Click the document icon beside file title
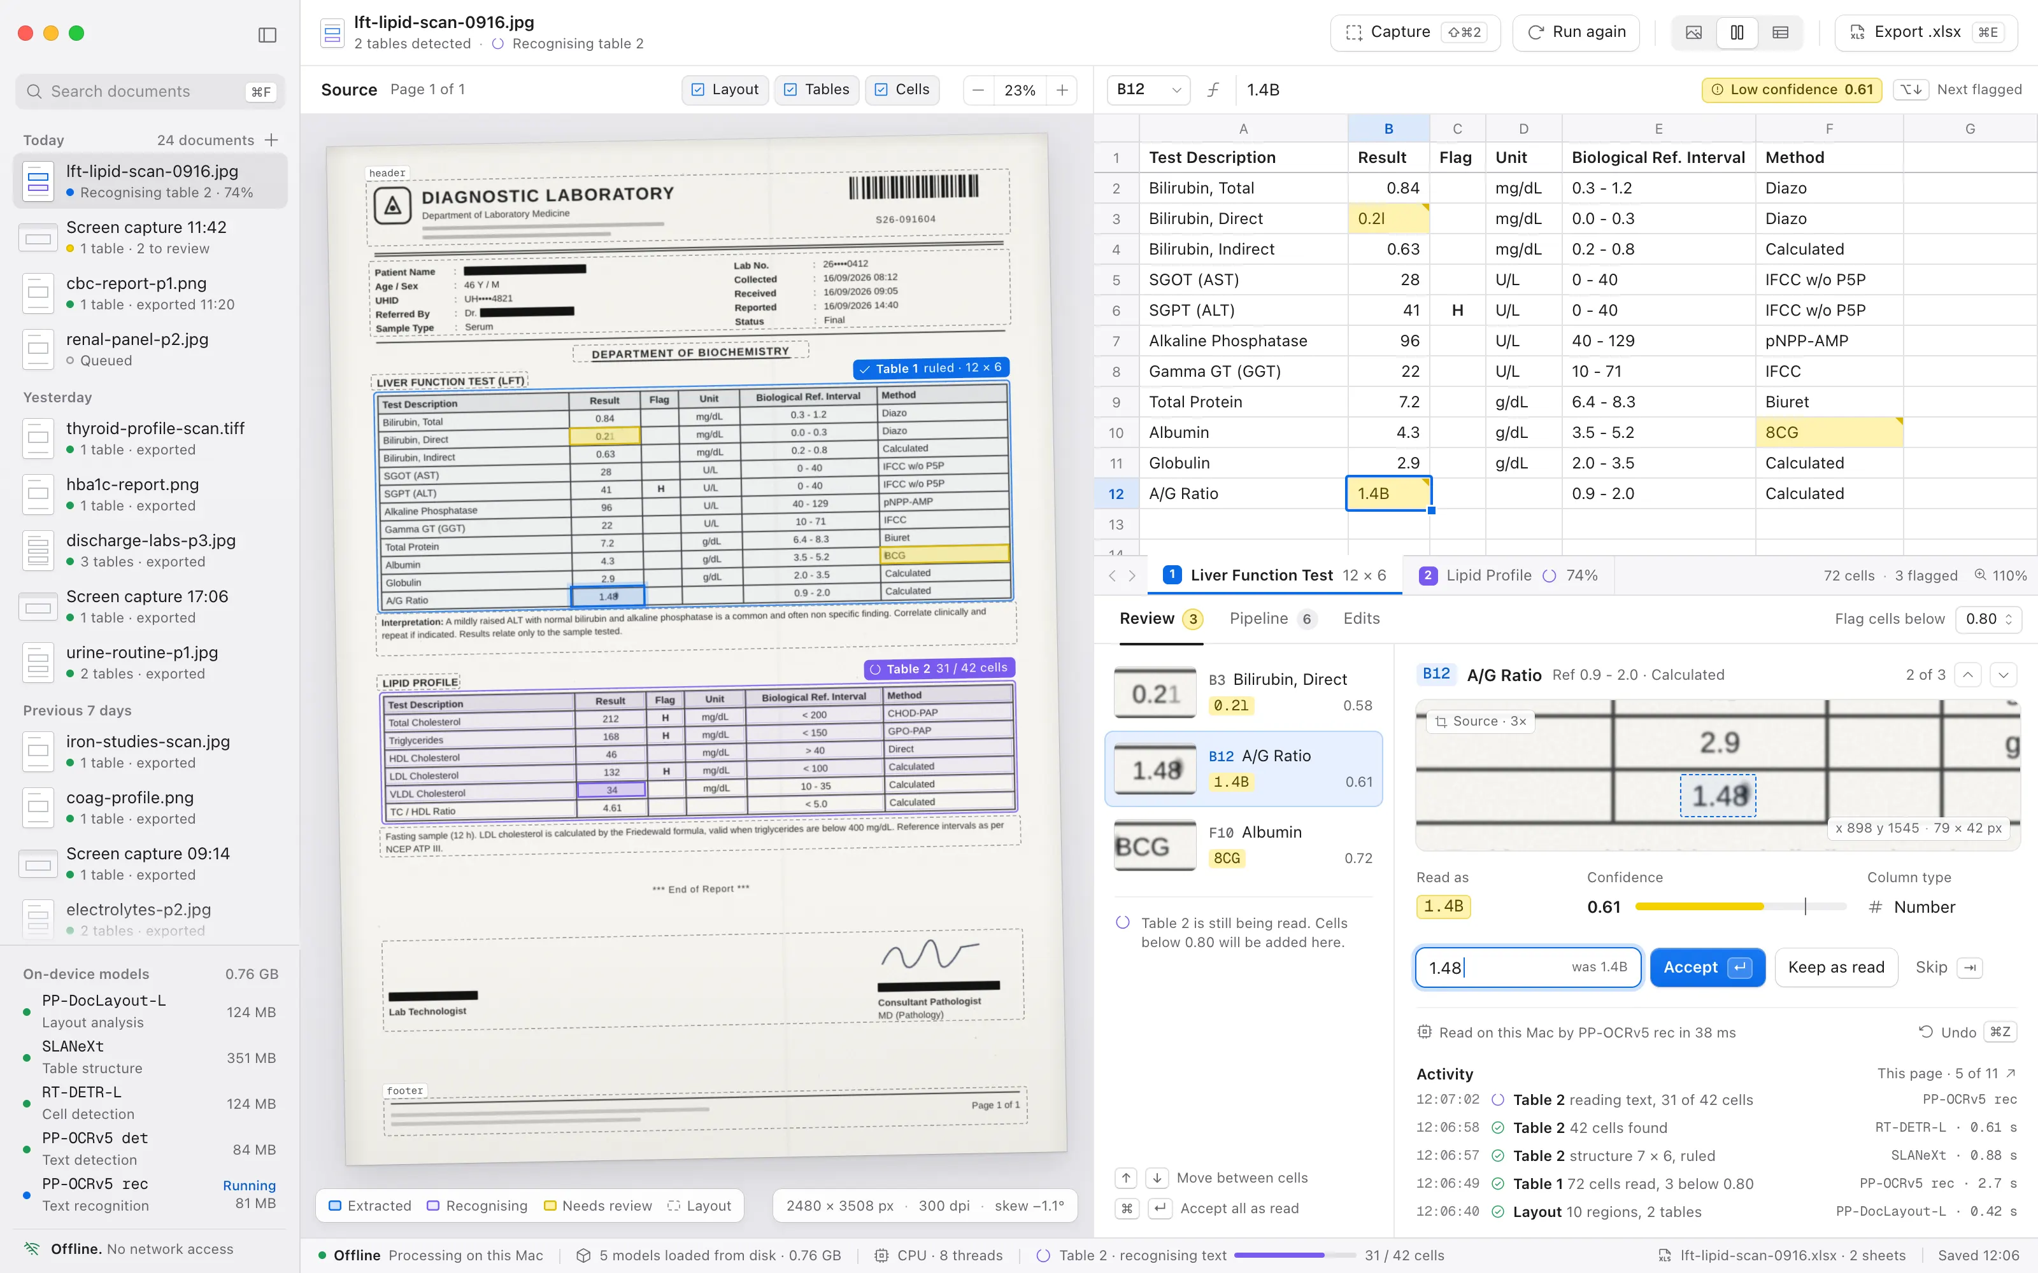 click(x=332, y=33)
